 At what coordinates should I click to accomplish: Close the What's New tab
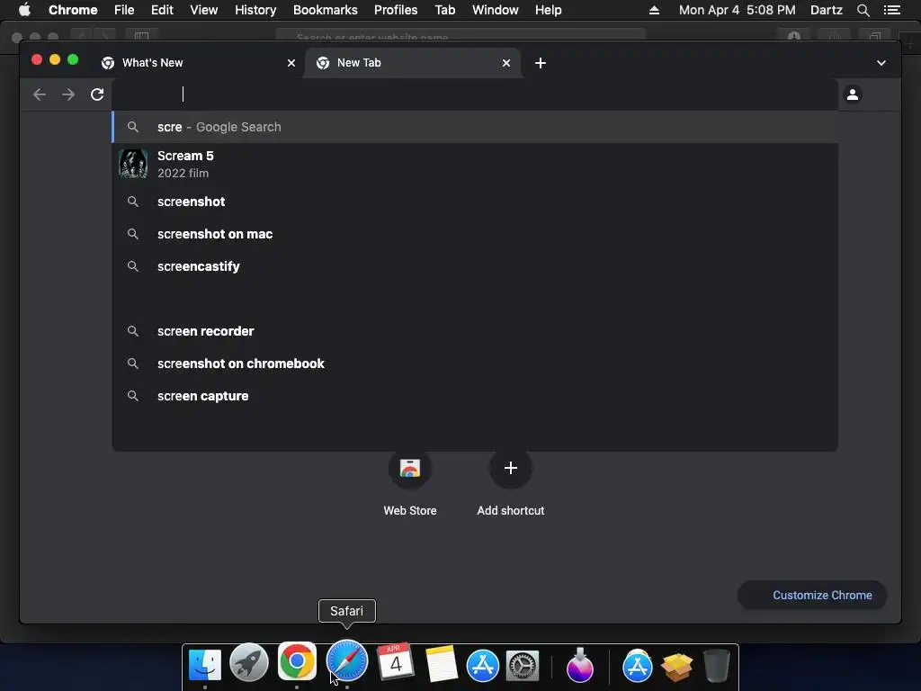point(291,63)
